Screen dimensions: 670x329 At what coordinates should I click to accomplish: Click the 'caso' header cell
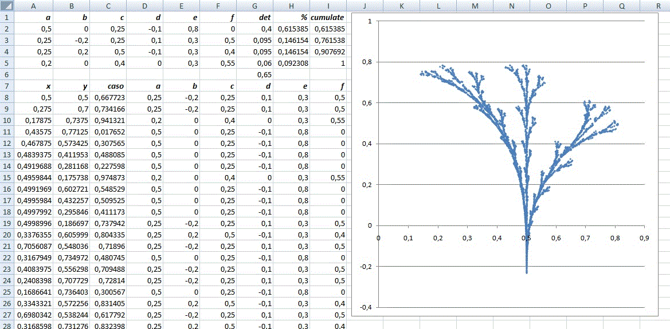(x=108, y=86)
